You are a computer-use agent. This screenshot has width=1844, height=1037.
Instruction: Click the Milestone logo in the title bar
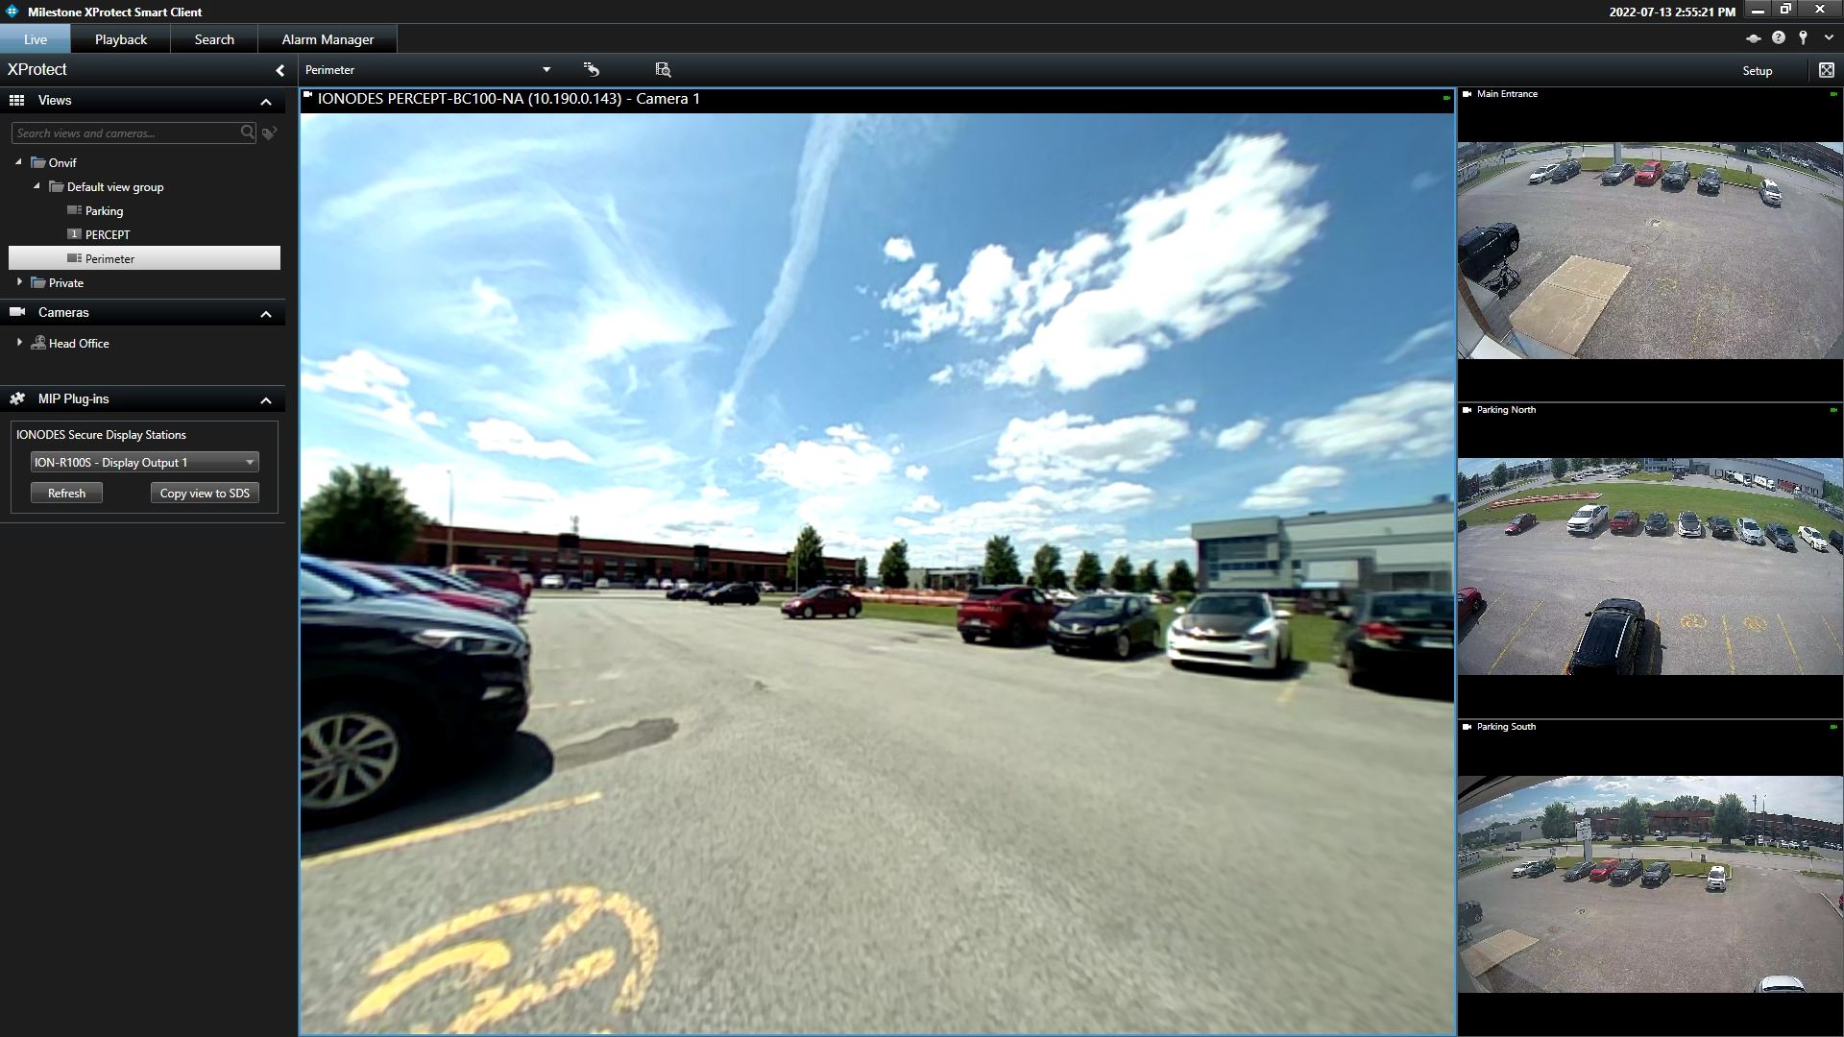[12, 12]
